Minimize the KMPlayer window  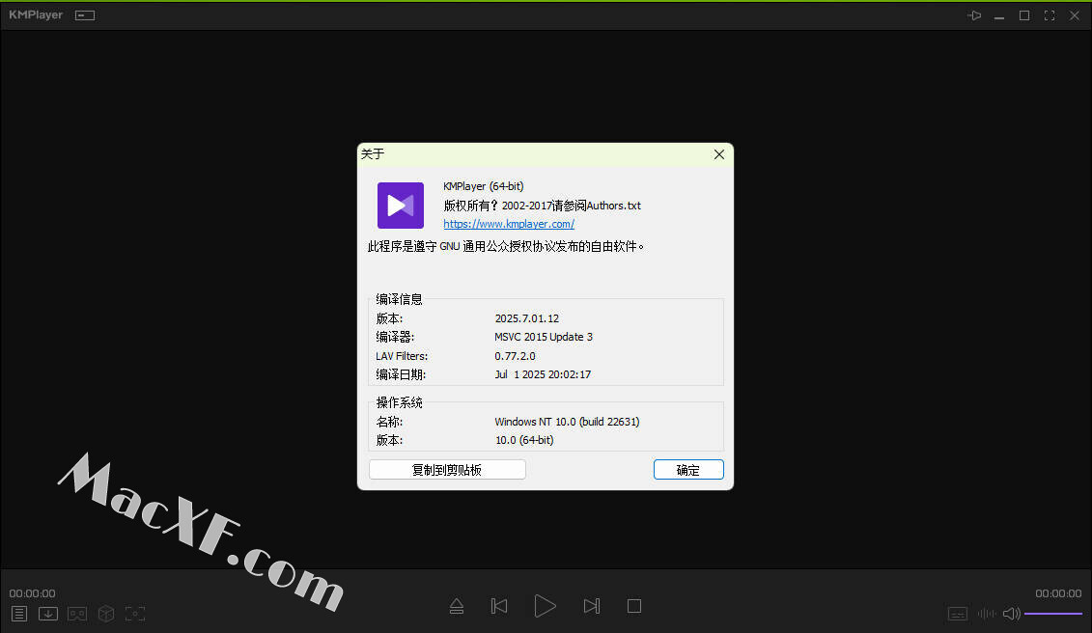coord(999,15)
